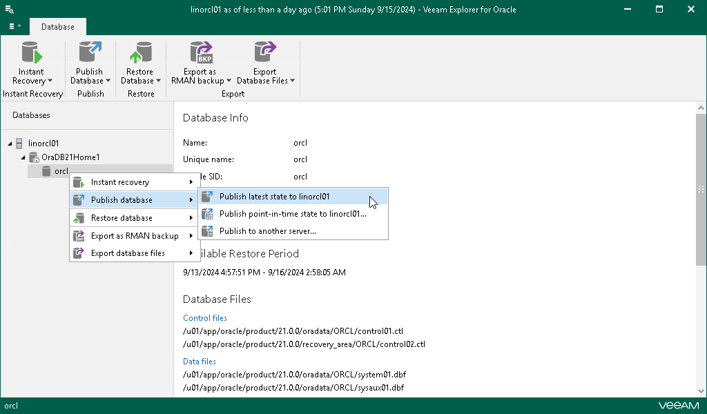Click the Export database files menu icon

tap(79, 253)
